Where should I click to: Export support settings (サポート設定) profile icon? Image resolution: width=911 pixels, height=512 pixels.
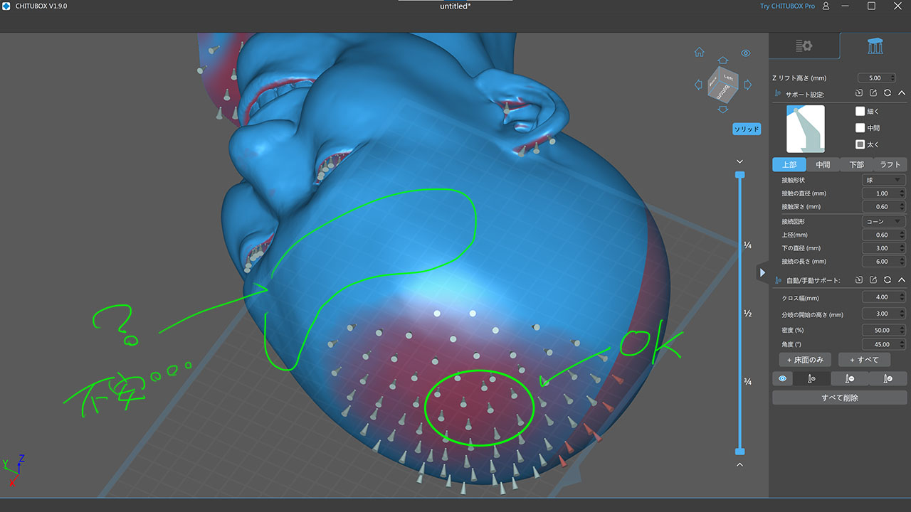873,93
